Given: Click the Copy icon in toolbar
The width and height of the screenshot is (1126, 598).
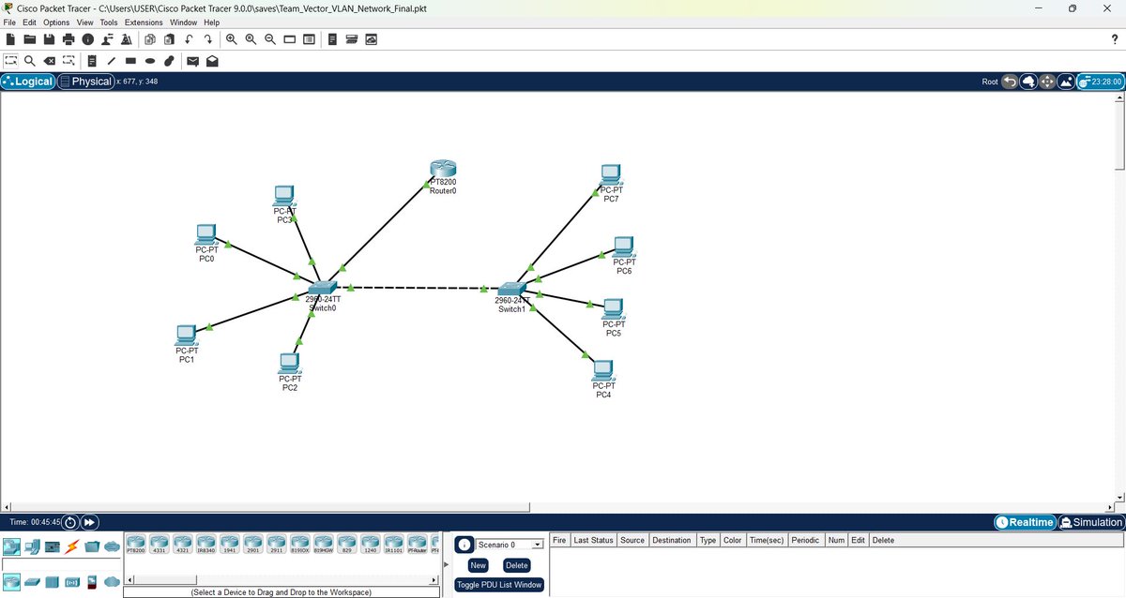Looking at the screenshot, I should click(150, 39).
